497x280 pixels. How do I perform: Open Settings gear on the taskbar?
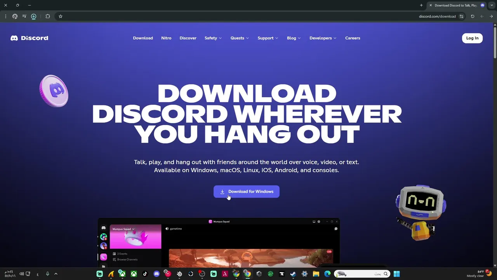coord(304,274)
